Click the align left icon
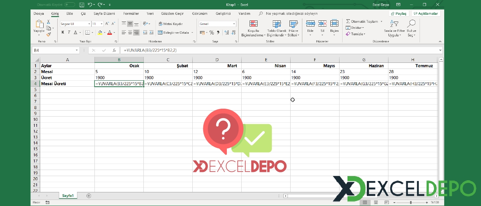Viewport: 481px width, 206px height. pyautogui.click(x=124, y=33)
